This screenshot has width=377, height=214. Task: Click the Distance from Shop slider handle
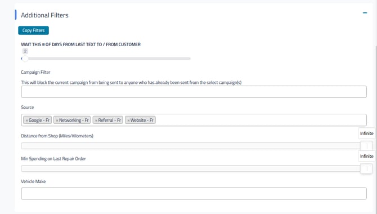[x=366, y=146]
